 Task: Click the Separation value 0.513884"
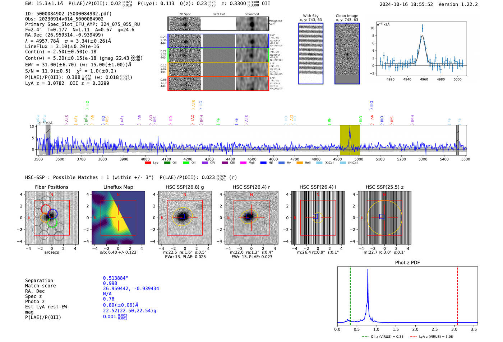pos(116,278)
